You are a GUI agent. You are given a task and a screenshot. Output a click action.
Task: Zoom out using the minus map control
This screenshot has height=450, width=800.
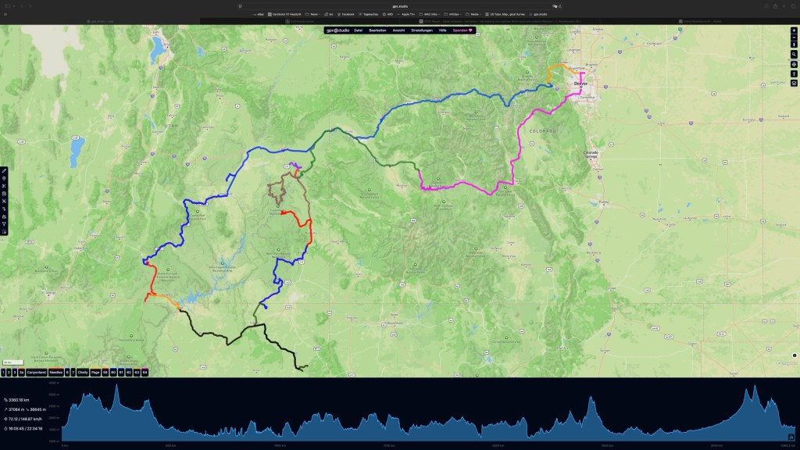click(x=794, y=37)
